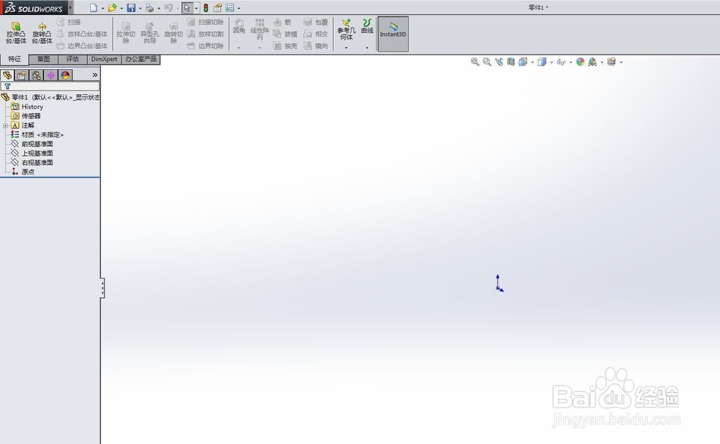The width and height of the screenshot is (720, 444).
Task: Expand the overflow chevron on the panel tabs
Action: tap(94, 75)
